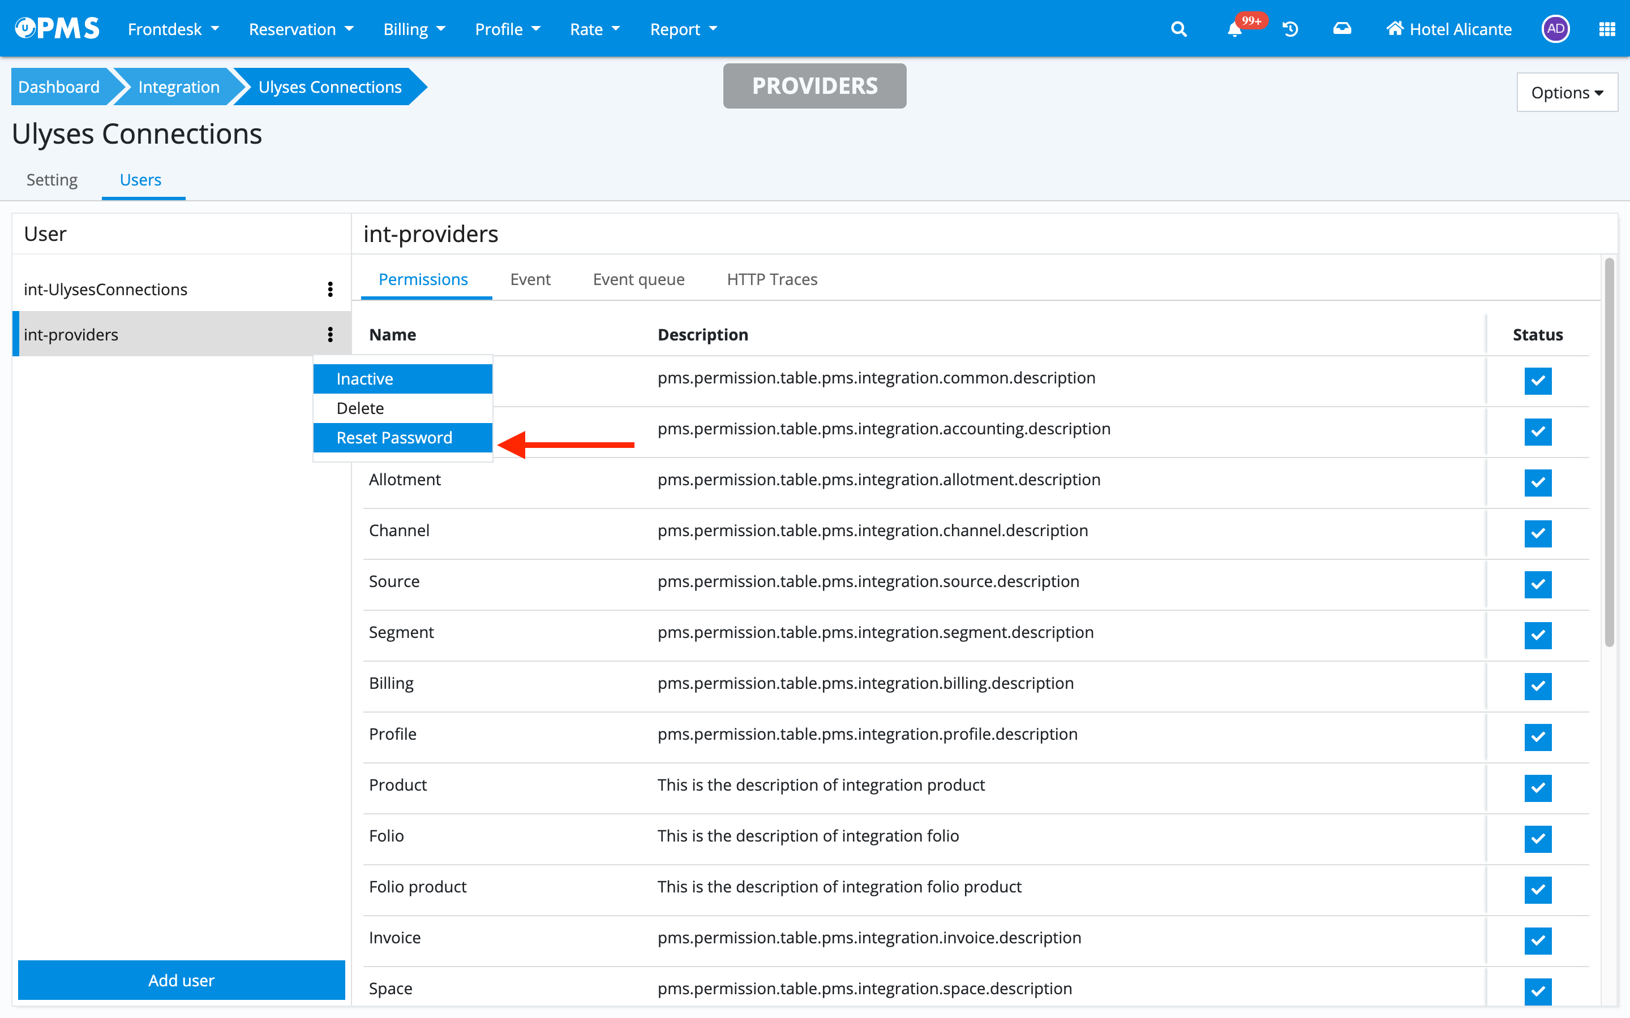Uncheck the Allotment permission checkbox
1630x1018 pixels.
(x=1538, y=483)
